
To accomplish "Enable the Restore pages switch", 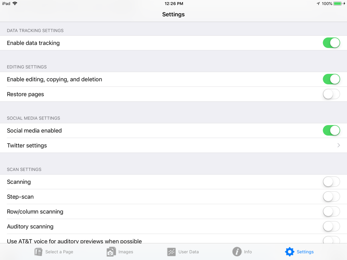I will pyautogui.click(x=331, y=94).
